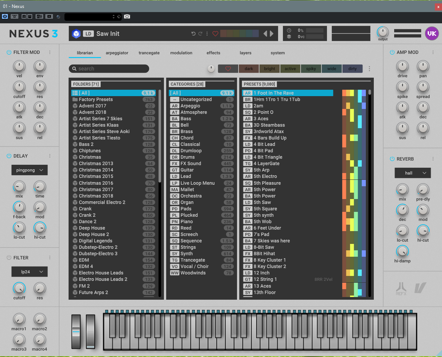
Task: Open the filter lp24 type dropdown
Action: coord(29,272)
